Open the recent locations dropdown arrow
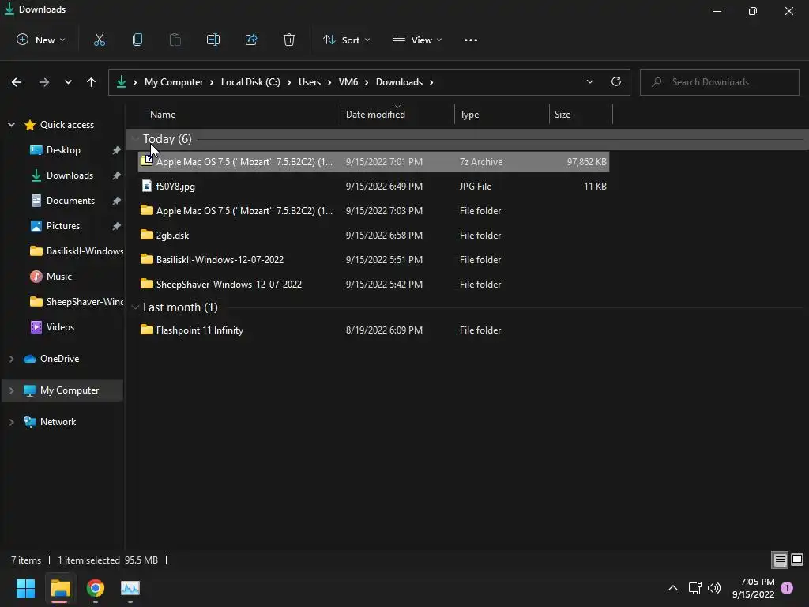The height and width of the screenshot is (607, 809). coord(68,82)
